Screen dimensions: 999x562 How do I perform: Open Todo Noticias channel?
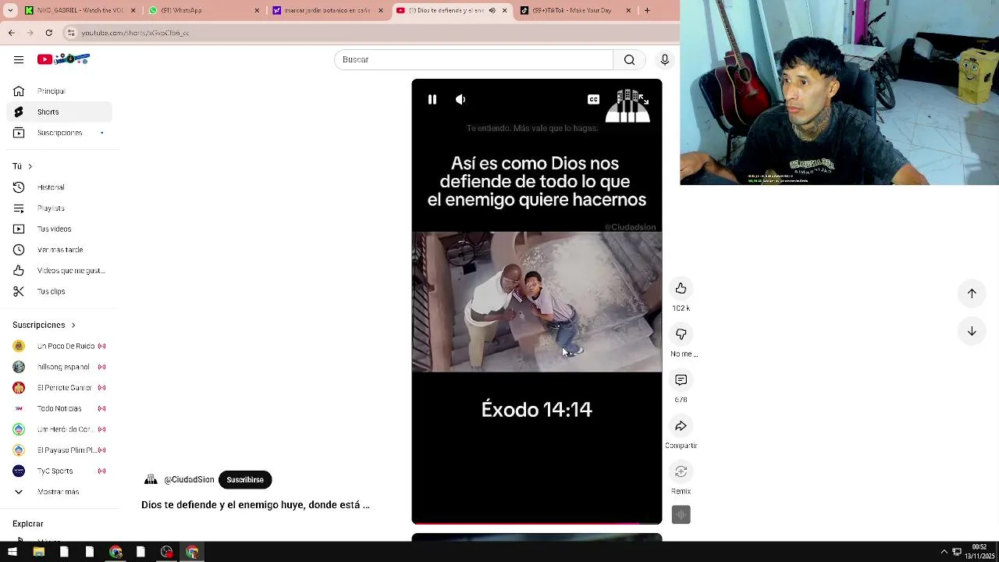59,408
